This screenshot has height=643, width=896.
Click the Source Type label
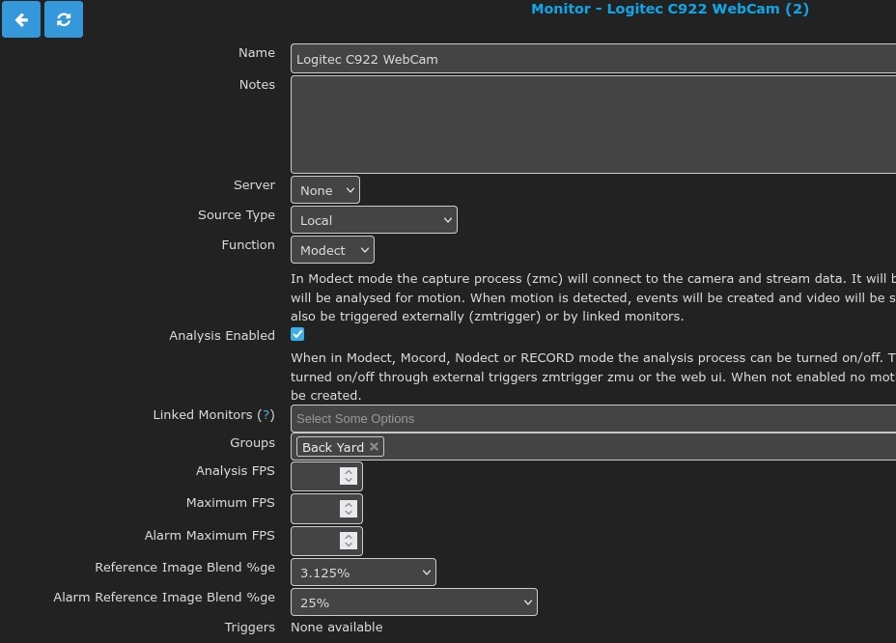236,215
